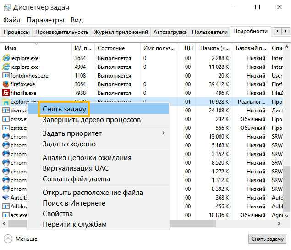The image size is (291, 250).
Task: Click memory value 16 928 K
Action: (219, 102)
